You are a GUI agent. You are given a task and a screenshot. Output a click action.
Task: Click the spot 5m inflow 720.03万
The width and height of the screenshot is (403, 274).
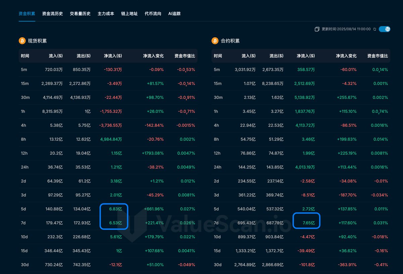click(54, 70)
